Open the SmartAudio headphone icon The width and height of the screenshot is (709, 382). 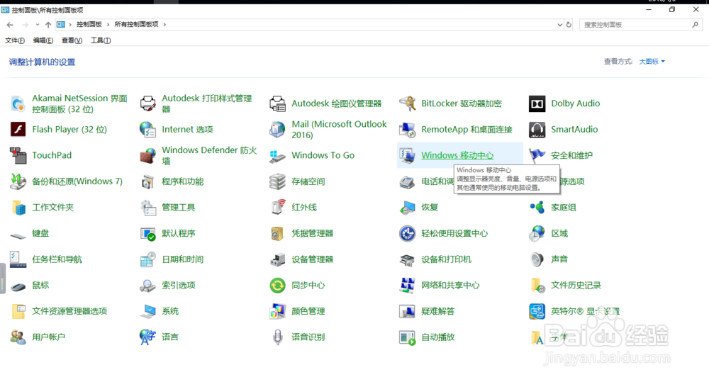pos(537,129)
